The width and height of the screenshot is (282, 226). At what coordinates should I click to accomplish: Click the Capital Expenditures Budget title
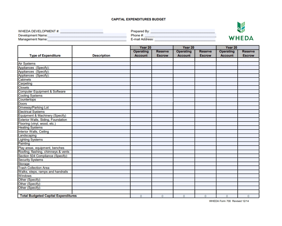click(x=139, y=20)
